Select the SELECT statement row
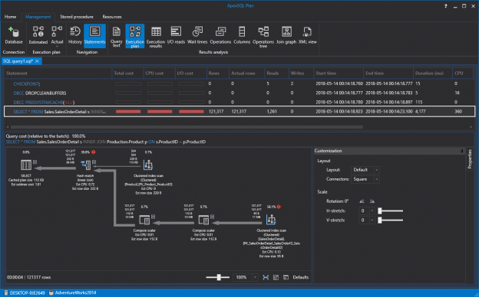 pos(240,112)
